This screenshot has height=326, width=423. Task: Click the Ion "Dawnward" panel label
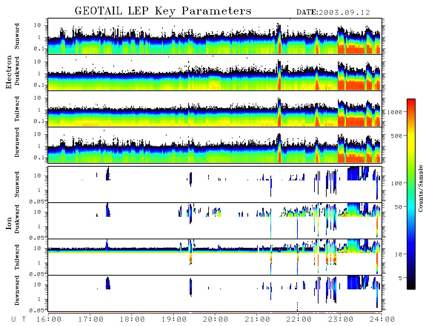click(x=17, y=290)
